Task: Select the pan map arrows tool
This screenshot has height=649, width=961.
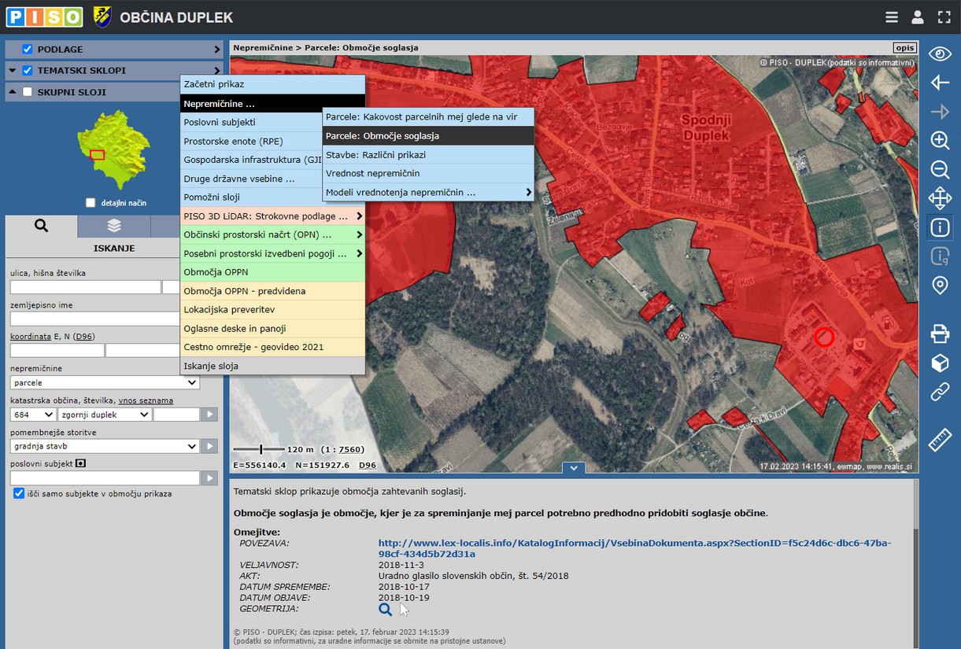Action: (940, 197)
